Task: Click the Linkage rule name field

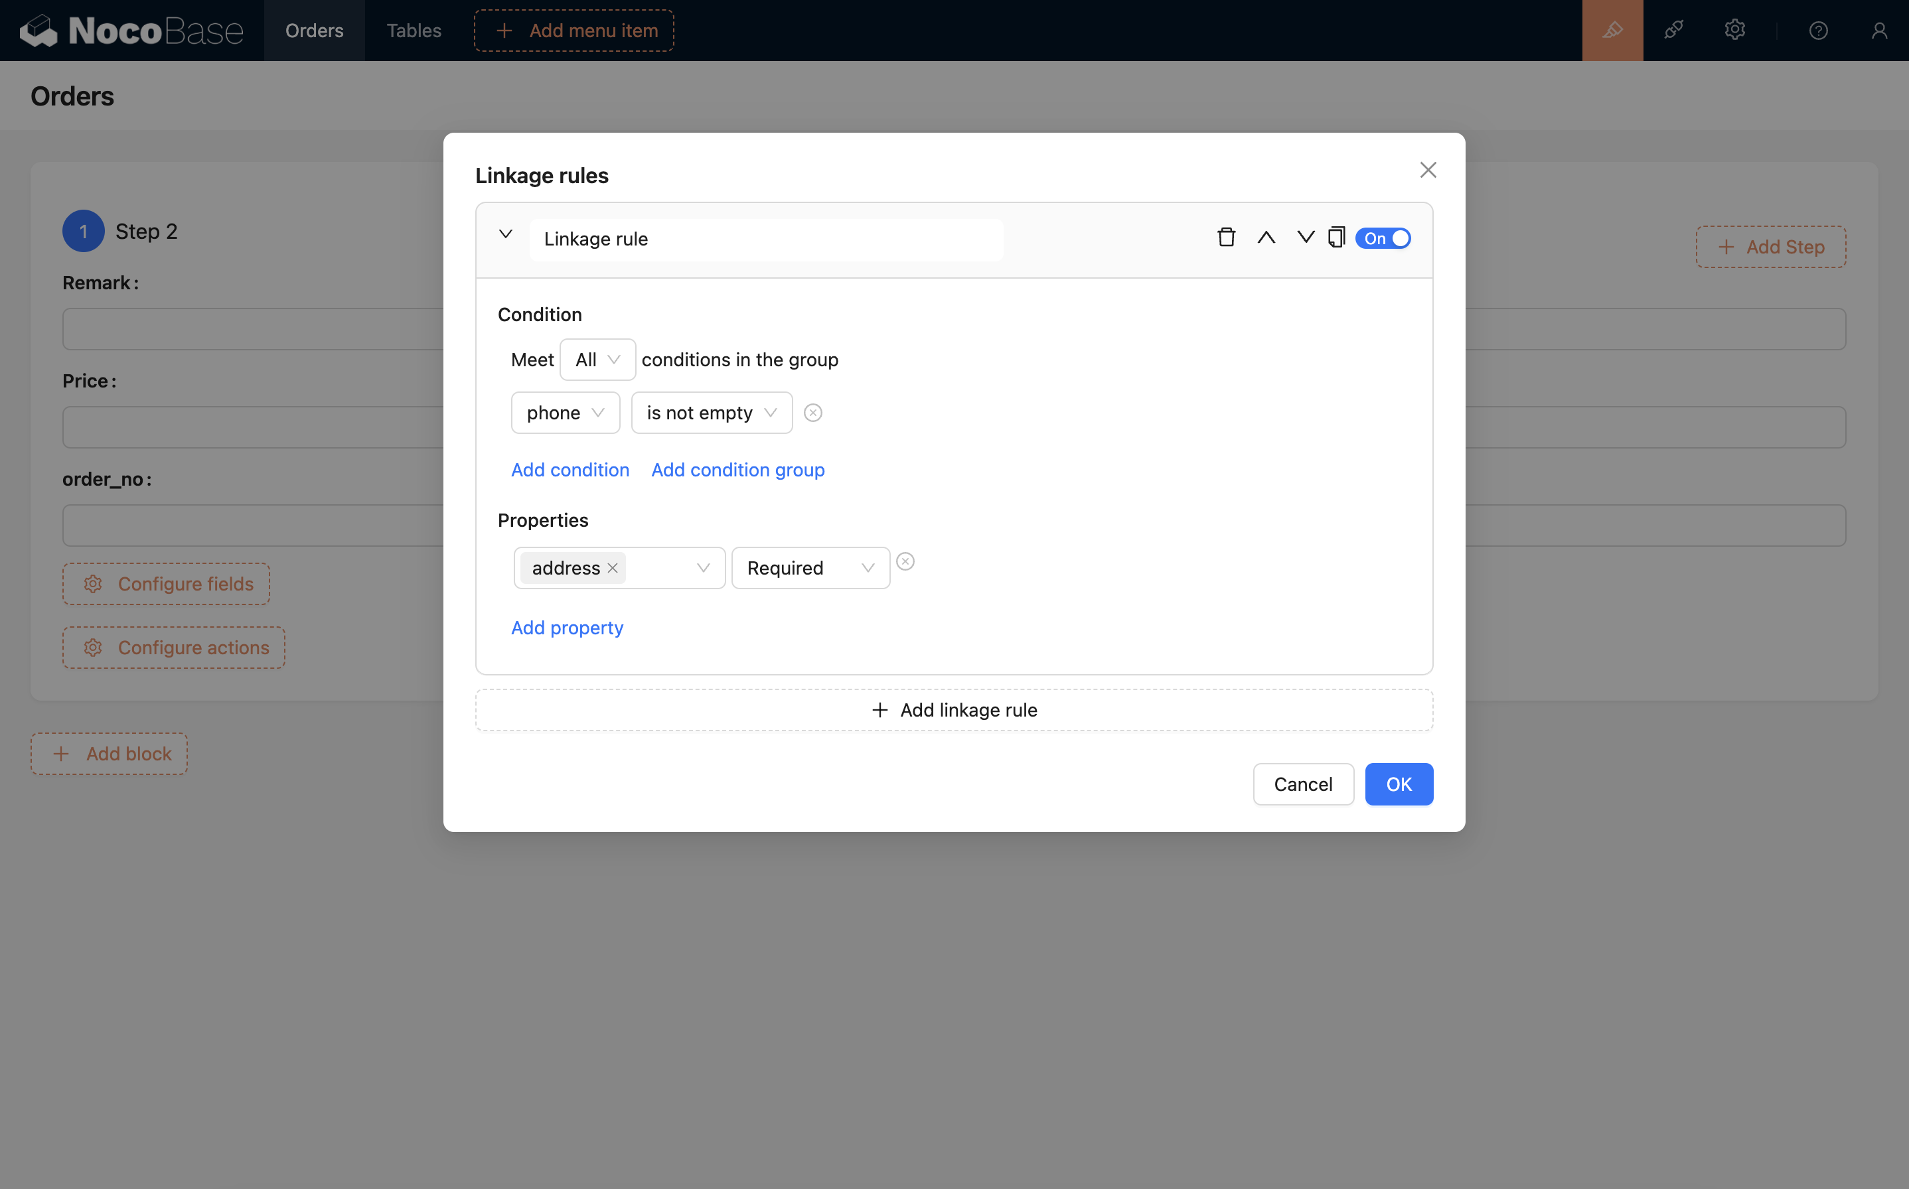Action: [x=765, y=239]
